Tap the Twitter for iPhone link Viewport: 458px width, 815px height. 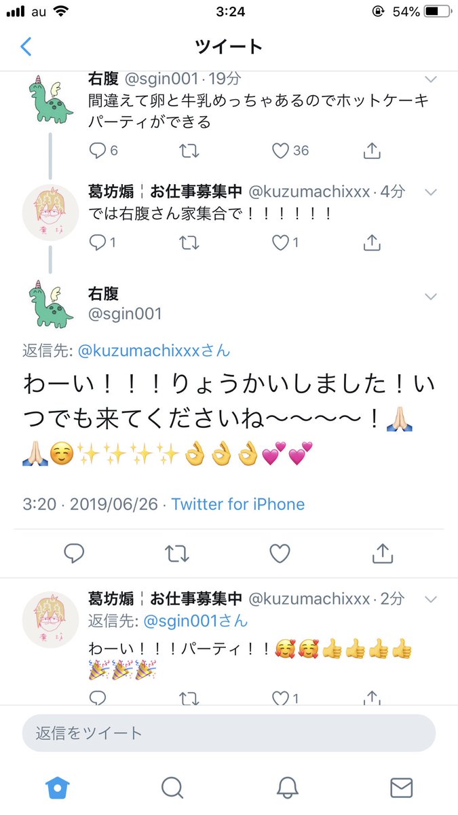238,505
